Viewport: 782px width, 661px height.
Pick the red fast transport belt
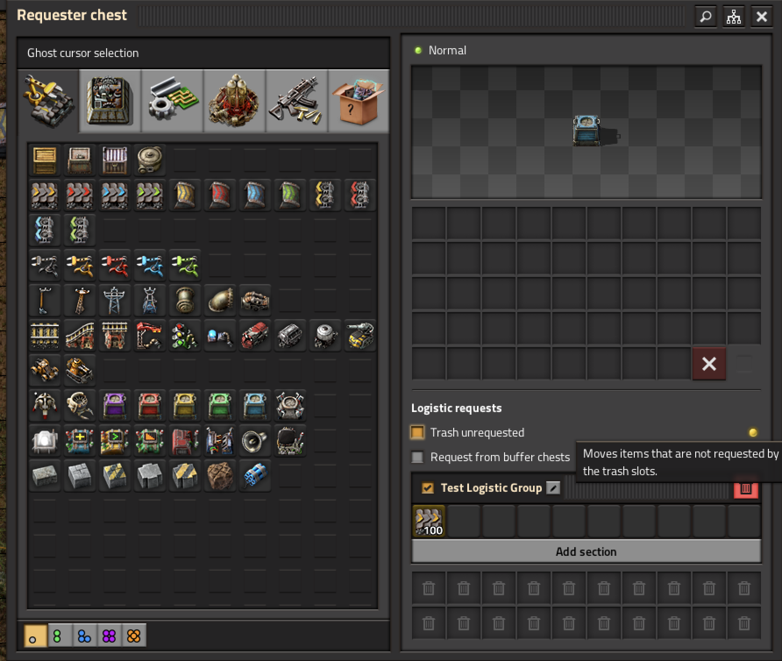tap(80, 195)
